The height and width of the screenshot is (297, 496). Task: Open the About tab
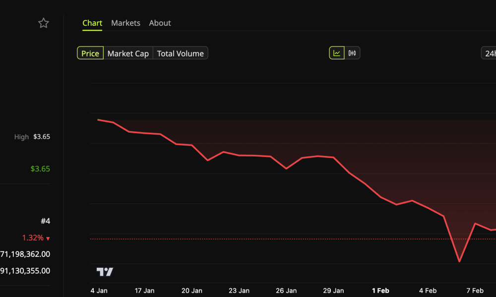pyautogui.click(x=160, y=23)
